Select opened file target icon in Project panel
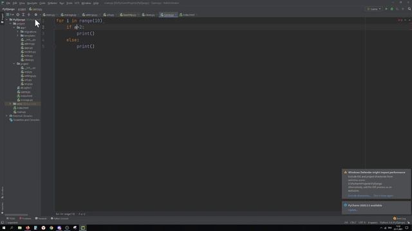 [18, 15]
